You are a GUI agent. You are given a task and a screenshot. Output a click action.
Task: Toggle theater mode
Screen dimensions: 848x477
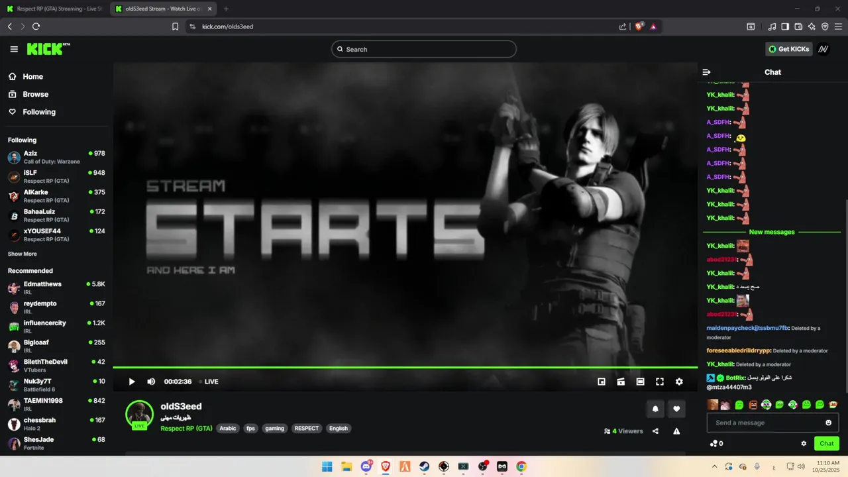click(x=640, y=382)
